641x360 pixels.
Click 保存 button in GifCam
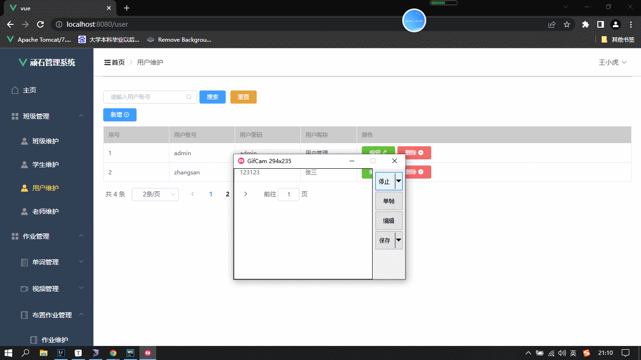point(385,240)
